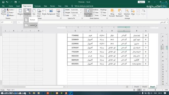Open the Align options

[x=133, y=13]
